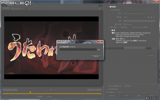Click the video preview frame
160x100 pixels.
point(51,48)
